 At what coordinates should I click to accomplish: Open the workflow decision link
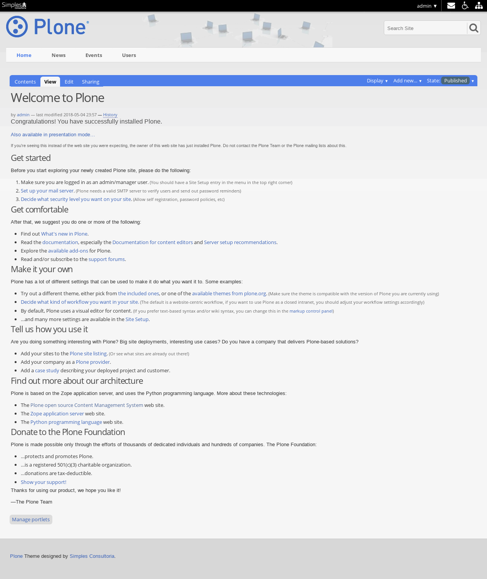coord(79,302)
